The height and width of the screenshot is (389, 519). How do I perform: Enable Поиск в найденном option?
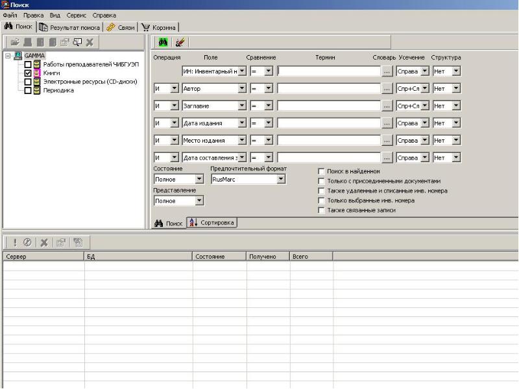(x=321, y=171)
